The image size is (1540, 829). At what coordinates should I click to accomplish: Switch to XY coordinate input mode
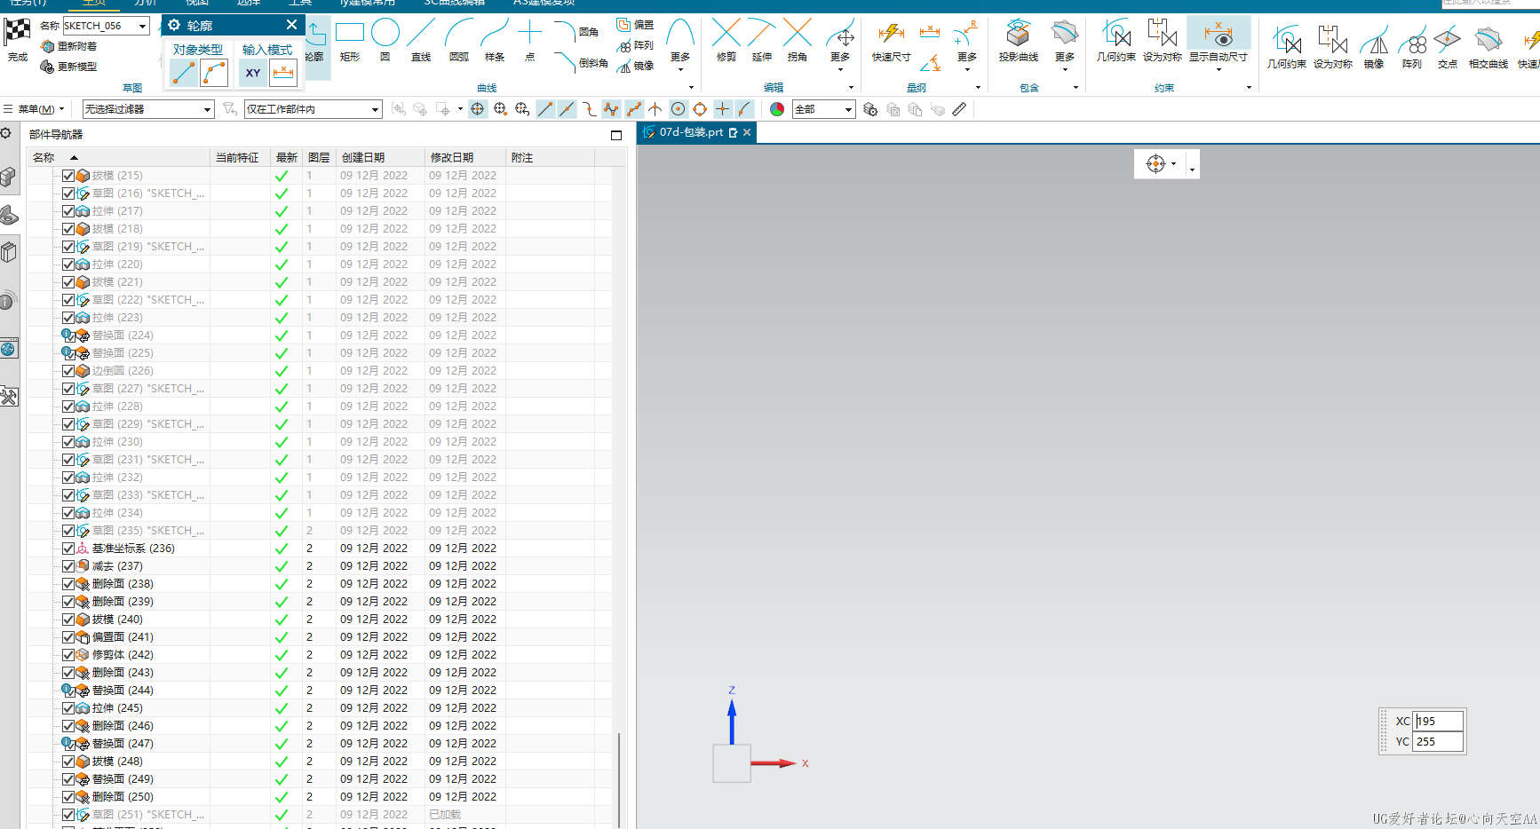point(253,73)
